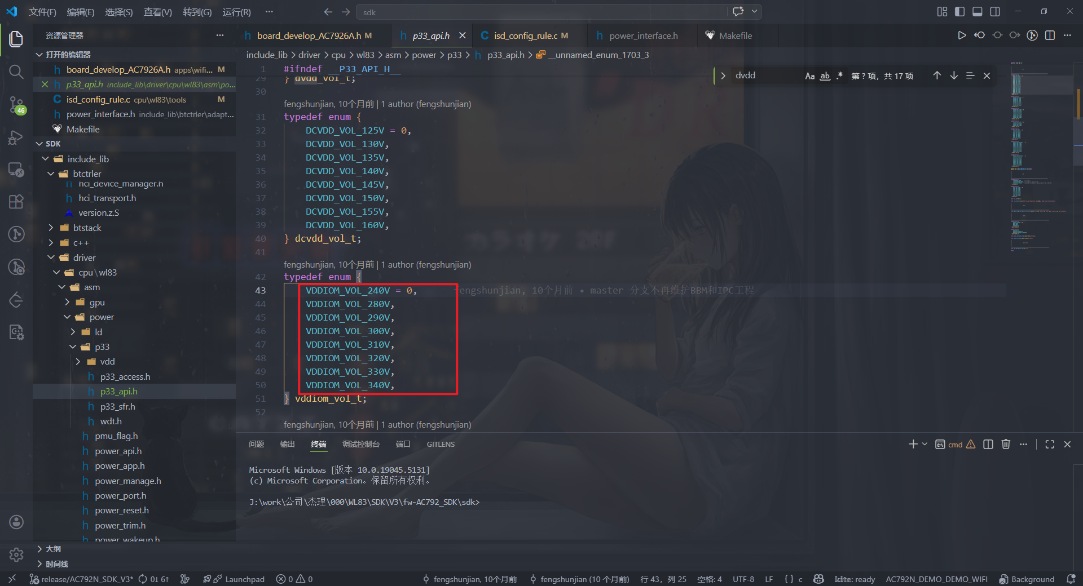Open the 终端 panel tab

(319, 444)
